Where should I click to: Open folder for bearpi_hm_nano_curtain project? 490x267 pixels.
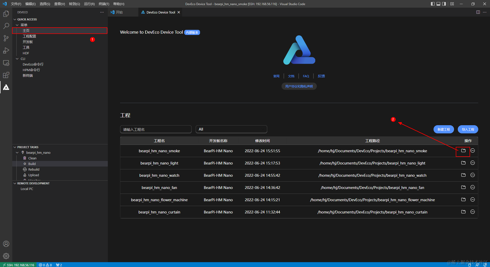click(x=463, y=212)
